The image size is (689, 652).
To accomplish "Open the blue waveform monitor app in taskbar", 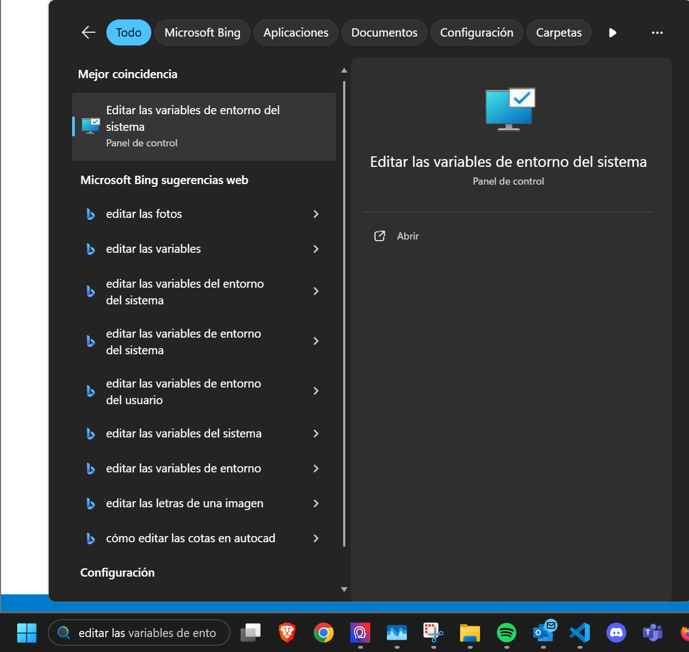I will (397, 633).
